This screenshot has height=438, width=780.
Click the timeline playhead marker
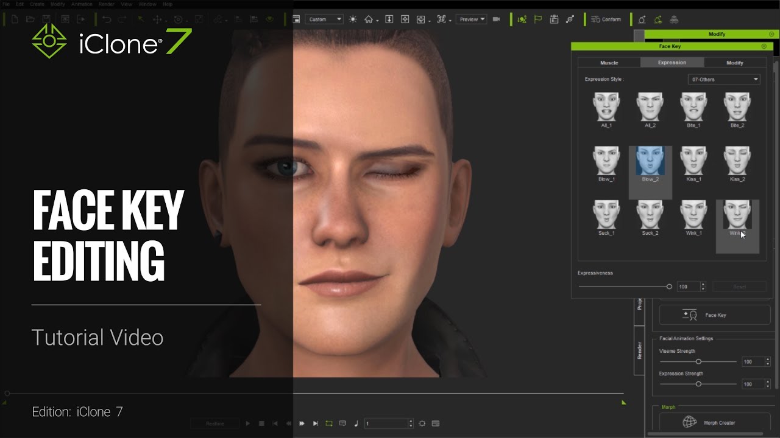(x=7, y=394)
